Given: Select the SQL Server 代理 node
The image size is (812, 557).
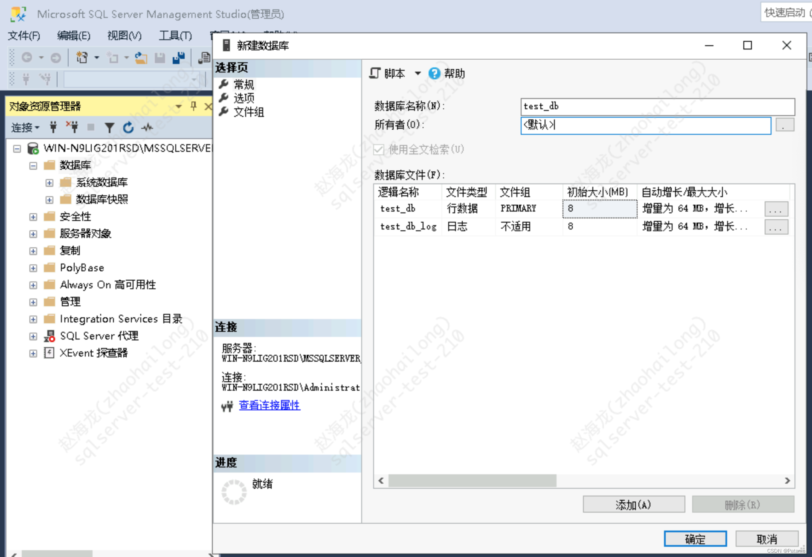Looking at the screenshot, I should 99,336.
